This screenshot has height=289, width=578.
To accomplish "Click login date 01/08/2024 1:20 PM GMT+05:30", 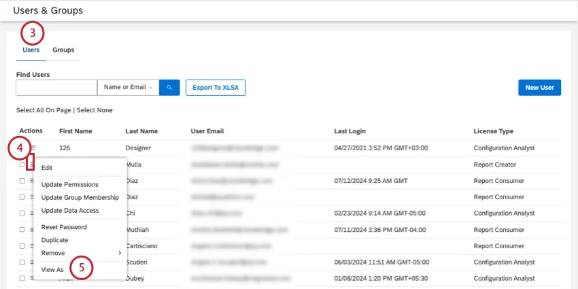I will [x=380, y=278].
